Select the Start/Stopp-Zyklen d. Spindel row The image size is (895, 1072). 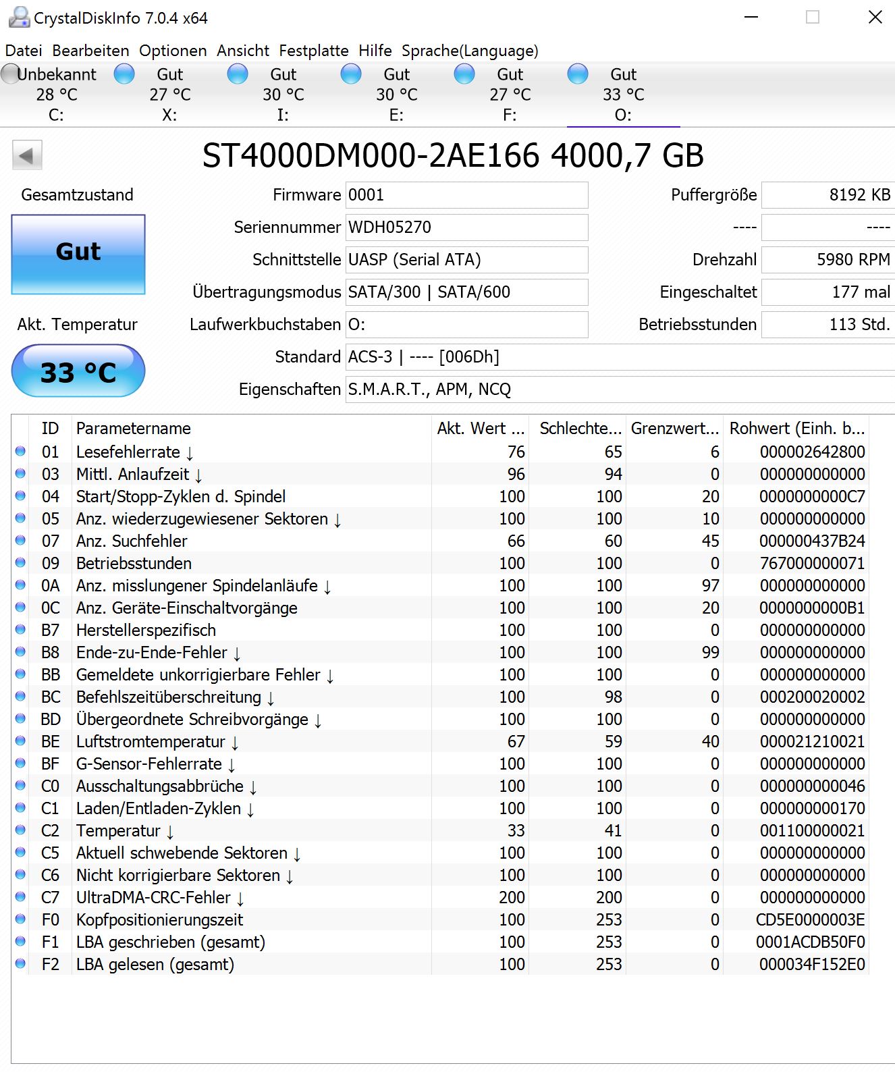(x=440, y=496)
